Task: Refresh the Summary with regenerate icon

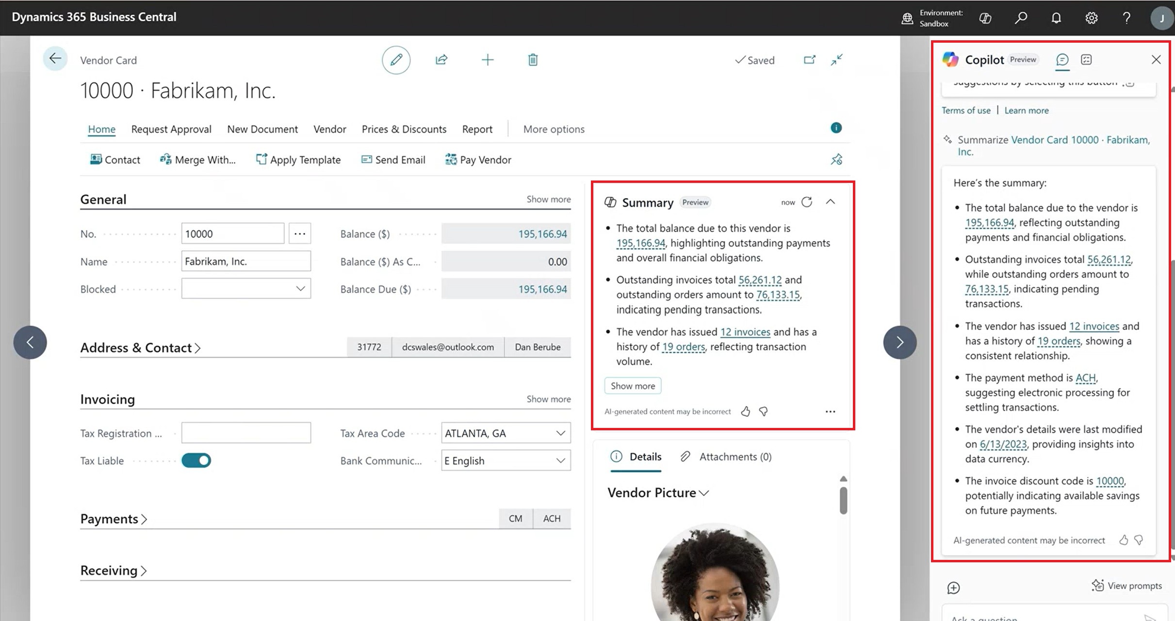Action: tap(807, 202)
